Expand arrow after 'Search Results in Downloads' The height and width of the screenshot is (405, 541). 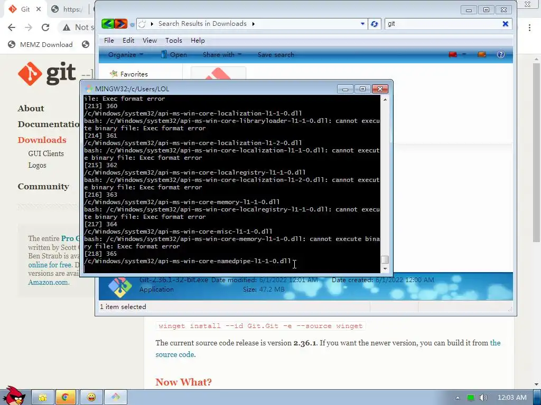click(x=254, y=24)
